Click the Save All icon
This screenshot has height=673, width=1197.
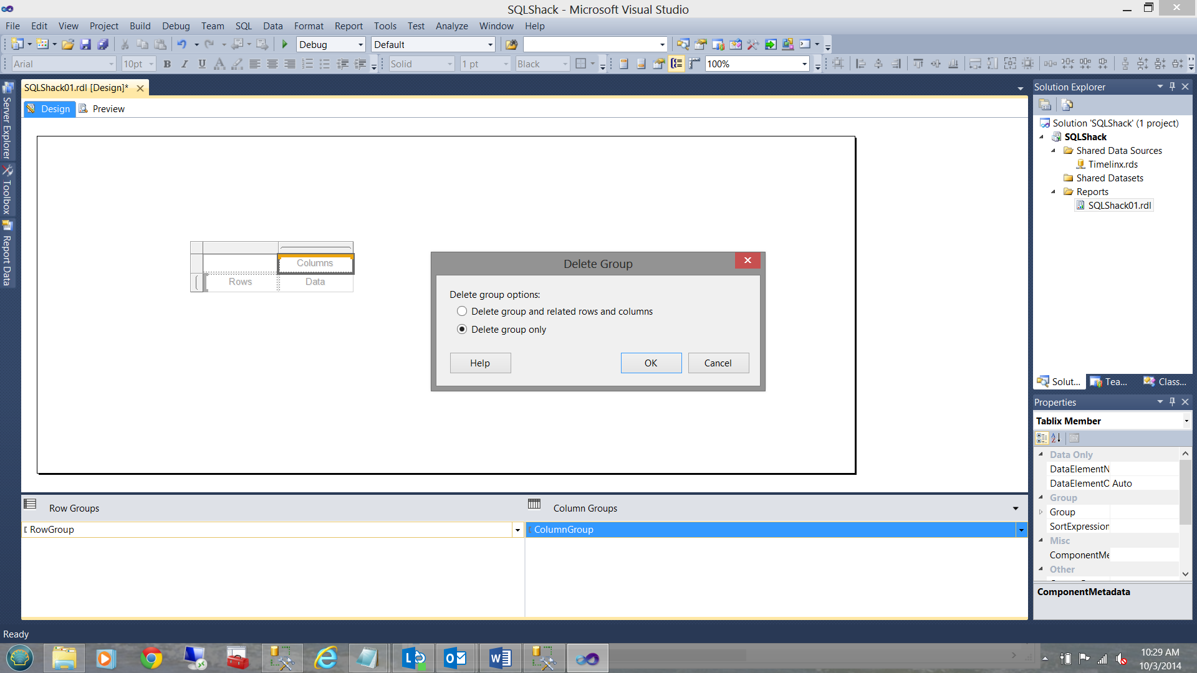click(x=103, y=44)
